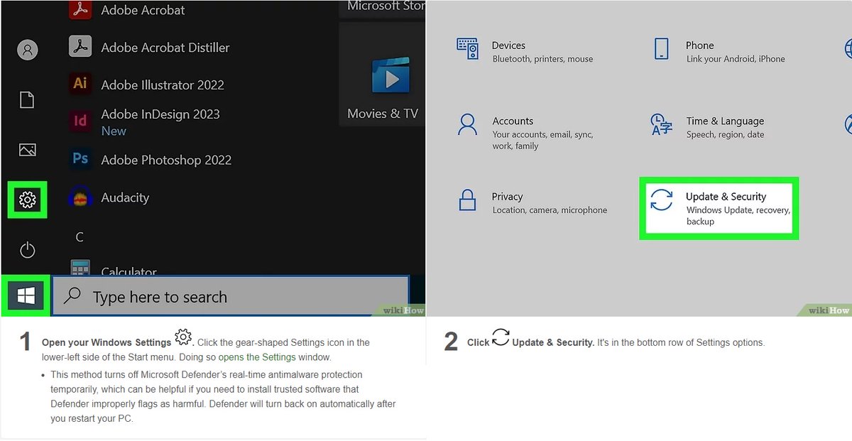Click the Time & Language icon
Viewport: 852px width, 441px height.
coord(661,125)
